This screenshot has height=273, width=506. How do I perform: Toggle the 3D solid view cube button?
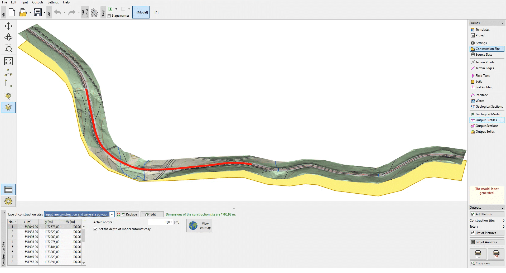click(8, 107)
